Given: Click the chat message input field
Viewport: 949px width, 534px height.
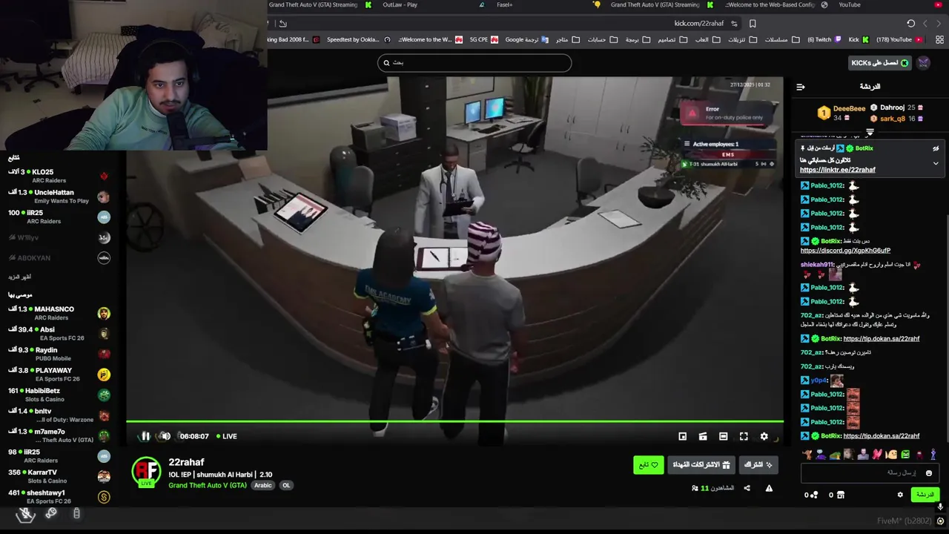Looking at the screenshot, I should [870, 472].
